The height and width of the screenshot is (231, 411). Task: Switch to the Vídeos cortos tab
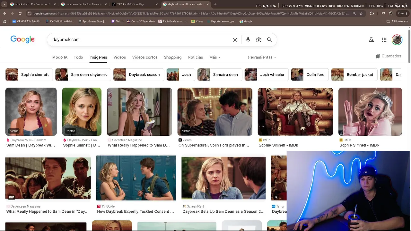(145, 57)
